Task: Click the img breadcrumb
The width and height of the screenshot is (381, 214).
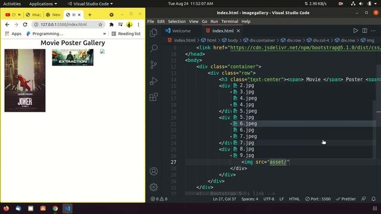Action: (368, 40)
